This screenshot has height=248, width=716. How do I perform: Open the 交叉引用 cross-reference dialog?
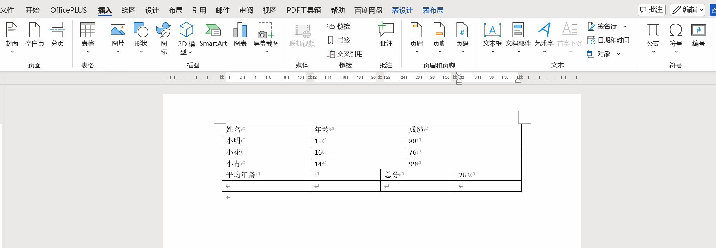click(x=345, y=54)
